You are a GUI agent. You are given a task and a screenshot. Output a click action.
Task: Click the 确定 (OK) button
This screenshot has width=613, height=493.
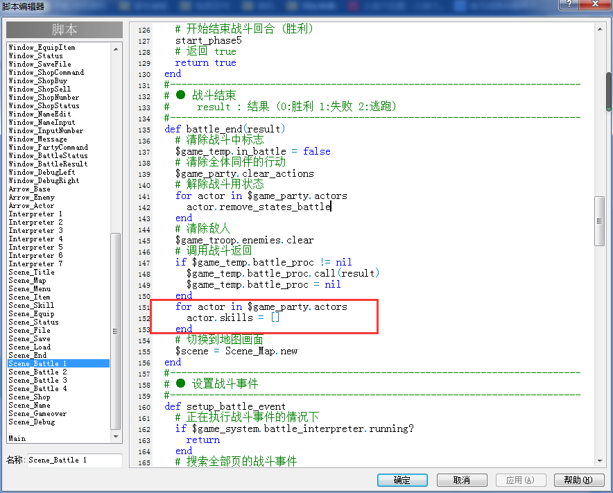tap(402, 480)
